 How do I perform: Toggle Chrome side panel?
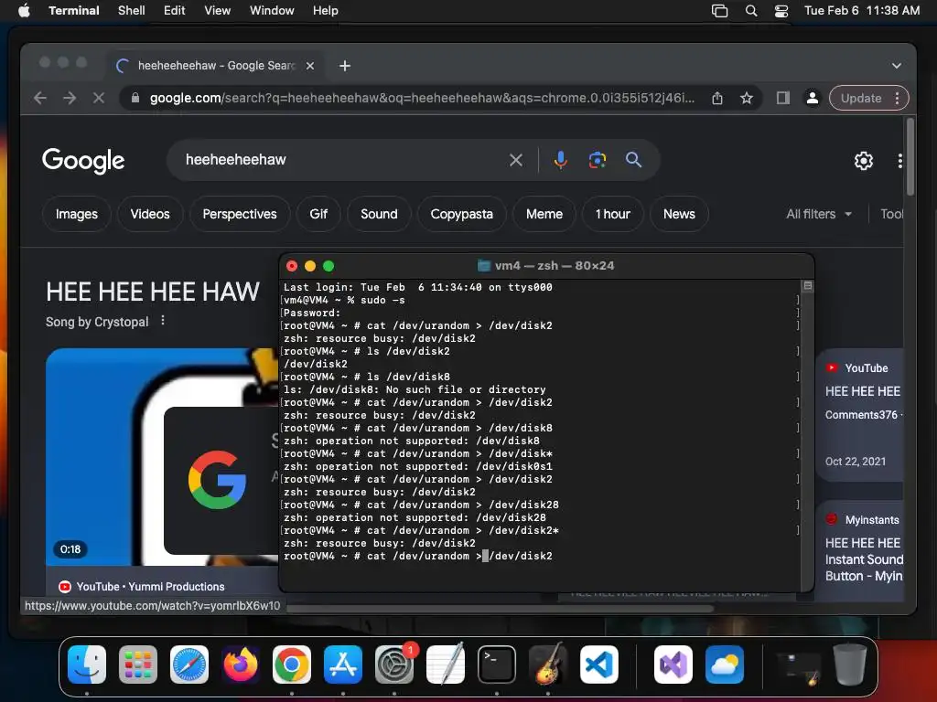[x=783, y=98]
